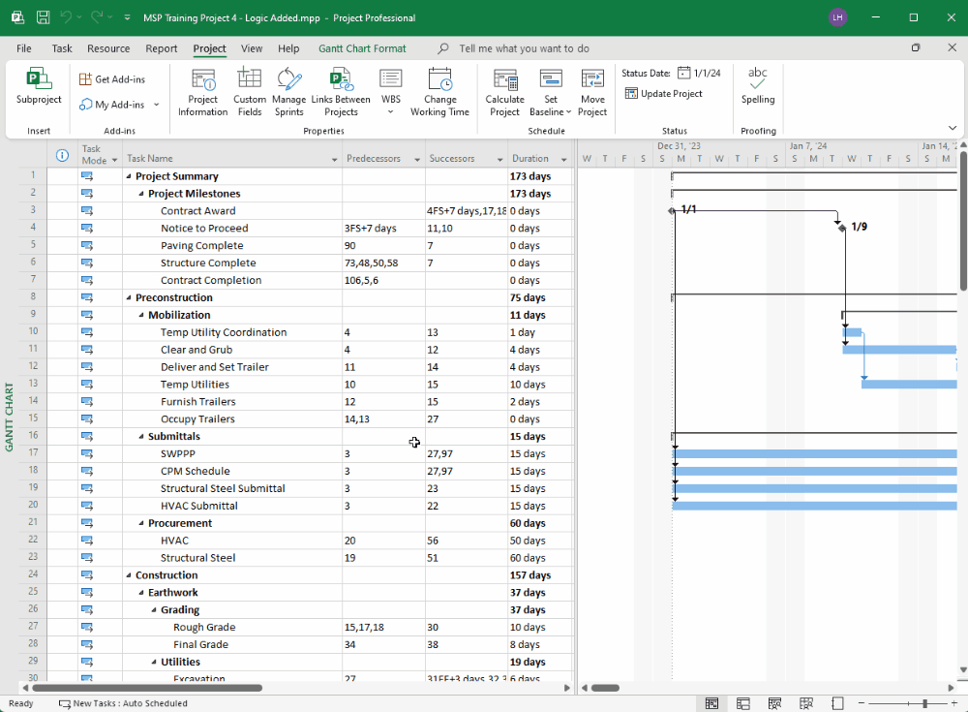This screenshot has width=968, height=712.
Task: Collapse the Project Milestones summary task
Action: click(x=141, y=194)
